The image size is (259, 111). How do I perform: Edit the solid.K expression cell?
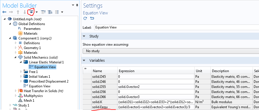[x=156, y=102]
